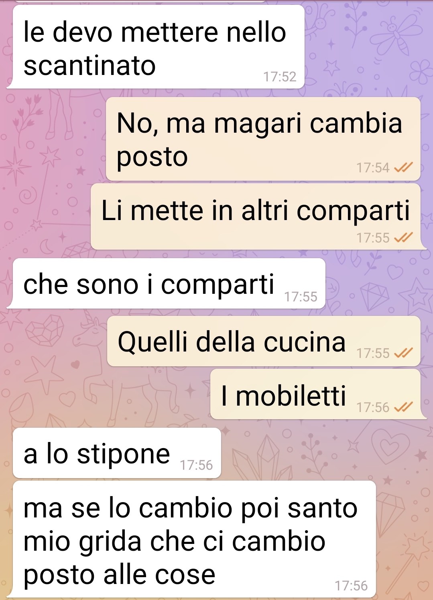Tap the 17:56 timestamp next to 'I mobiletti'
This screenshot has height=600, width=433.
point(373,408)
